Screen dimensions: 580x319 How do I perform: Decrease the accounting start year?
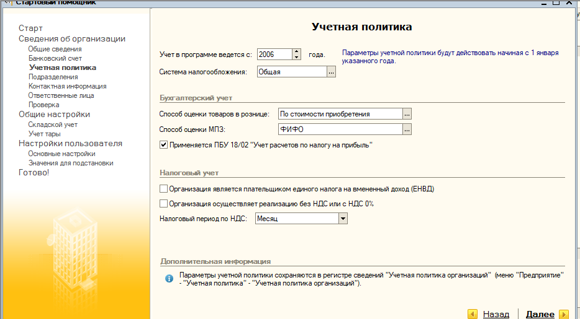296,57
